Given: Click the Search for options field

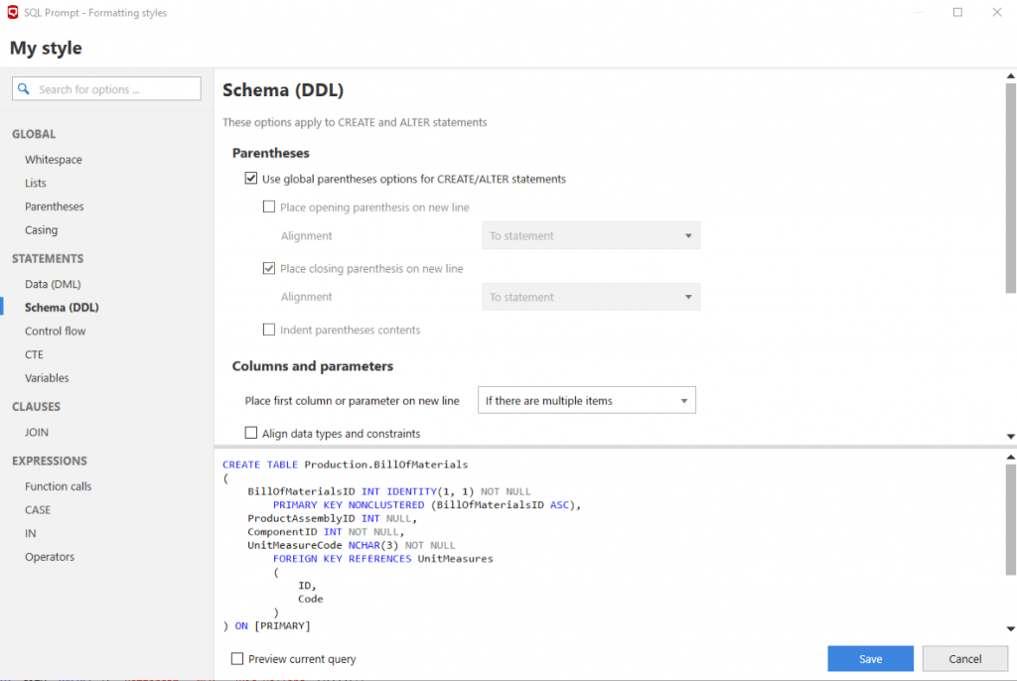Looking at the screenshot, I should click(x=106, y=89).
